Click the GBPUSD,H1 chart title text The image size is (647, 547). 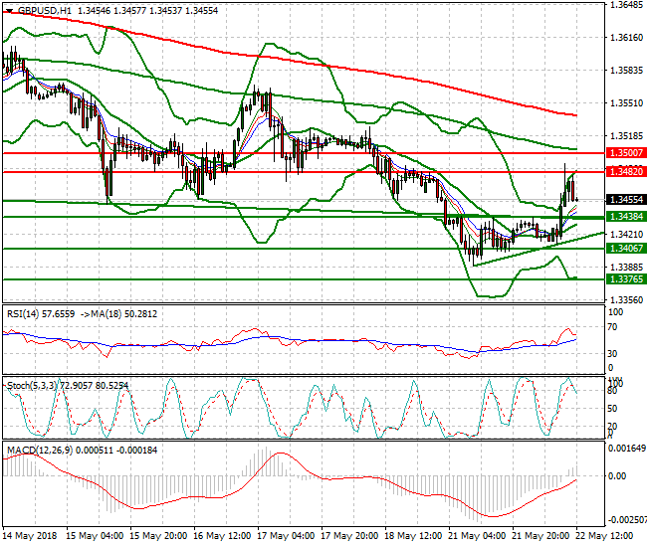(x=45, y=11)
